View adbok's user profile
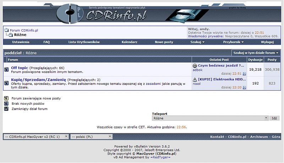 pos(198,70)
